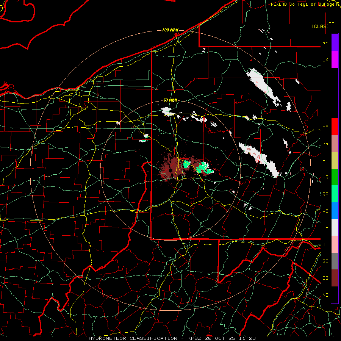341x341 pixels.
Task: Click the 100 NMI range ring label
Action: (170, 30)
